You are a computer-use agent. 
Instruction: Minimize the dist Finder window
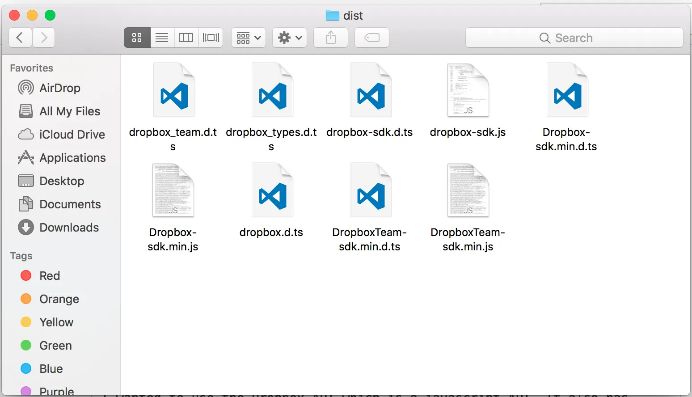tap(32, 15)
